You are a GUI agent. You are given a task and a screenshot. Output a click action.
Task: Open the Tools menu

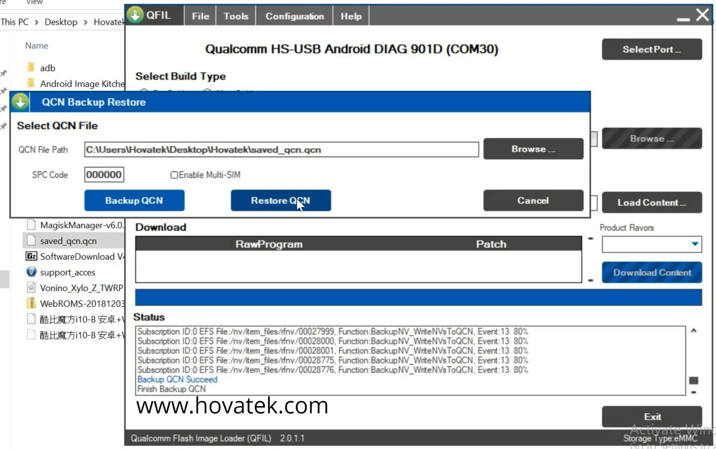[235, 15]
